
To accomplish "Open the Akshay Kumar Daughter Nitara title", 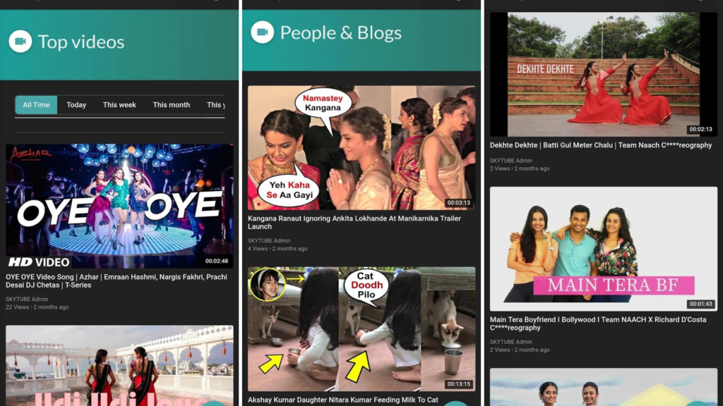I will pos(342,400).
